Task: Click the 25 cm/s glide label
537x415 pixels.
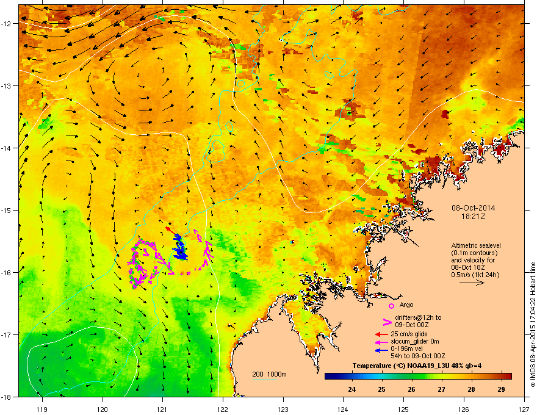Action: click(x=409, y=334)
